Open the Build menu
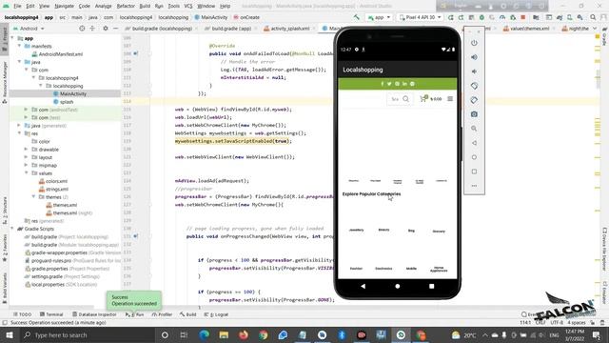The width and height of the screenshot is (609, 343). click(x=145, y=6)
